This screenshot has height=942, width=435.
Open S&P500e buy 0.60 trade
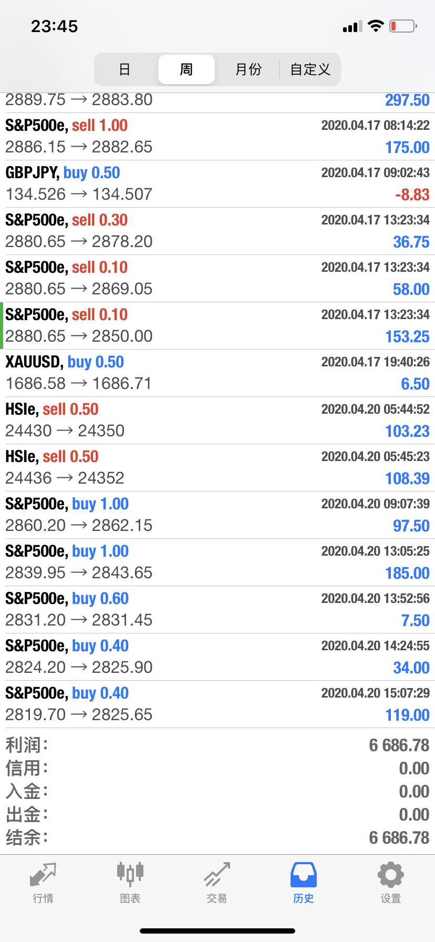tap(217, 610)
